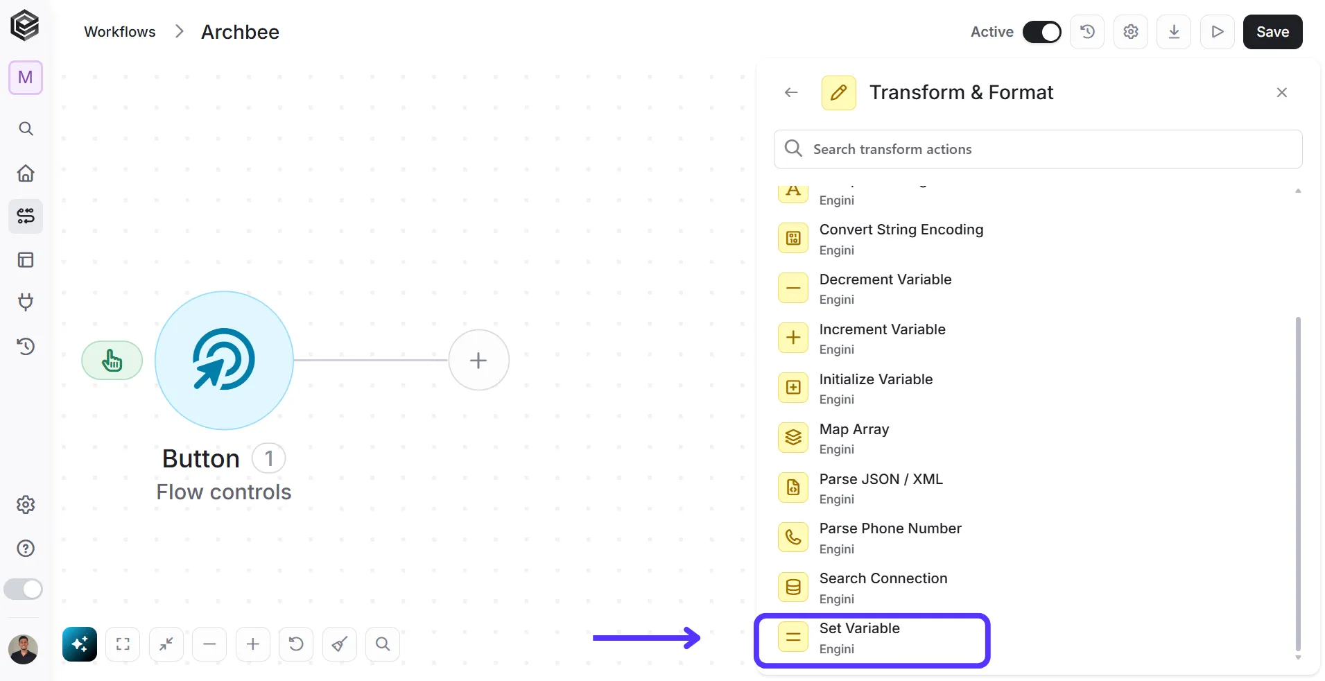Screen dimensions: 1325x681
Task: Click the clean-up brush canvas tool
Action: click(x=340, y=644)
